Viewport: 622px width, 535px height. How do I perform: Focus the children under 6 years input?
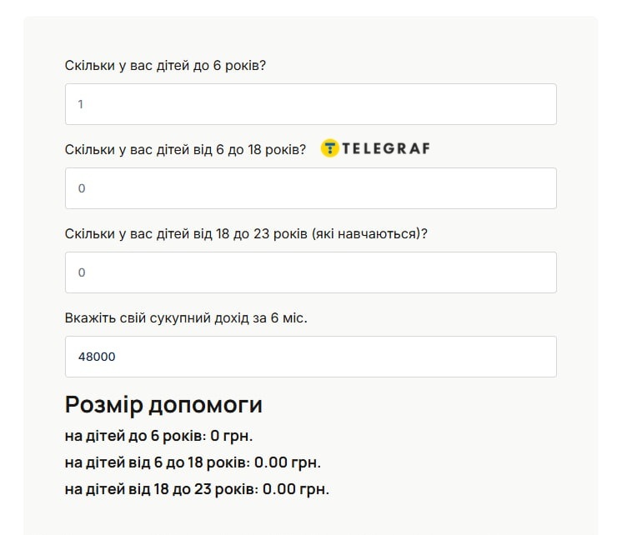click(310, 104)
